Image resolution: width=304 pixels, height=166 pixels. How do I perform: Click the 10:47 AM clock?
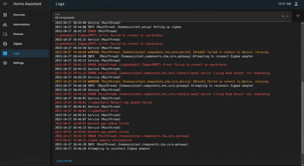(x=284, y=4)
